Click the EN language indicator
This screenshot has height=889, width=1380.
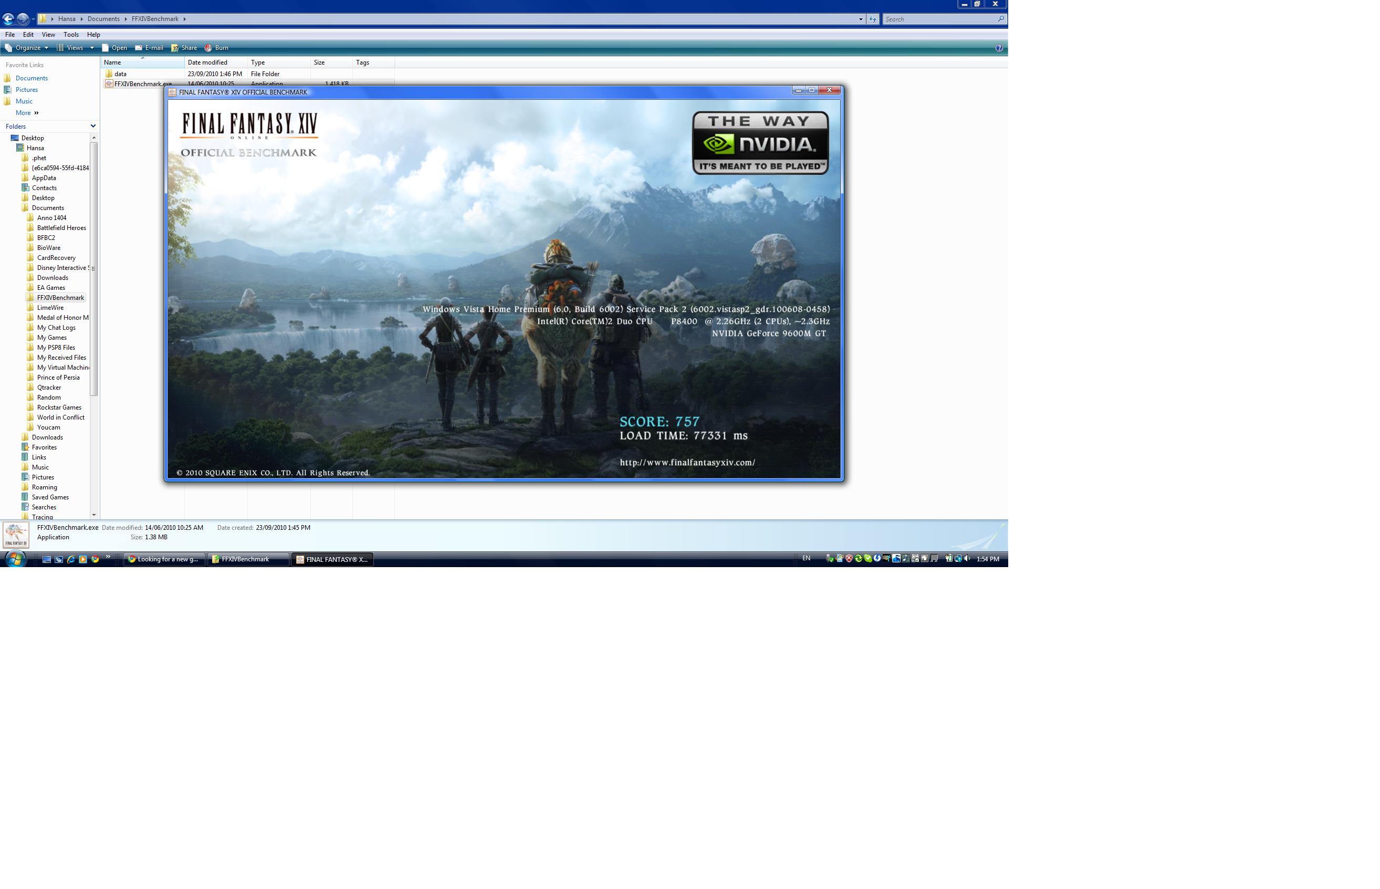tap(806, 558)
